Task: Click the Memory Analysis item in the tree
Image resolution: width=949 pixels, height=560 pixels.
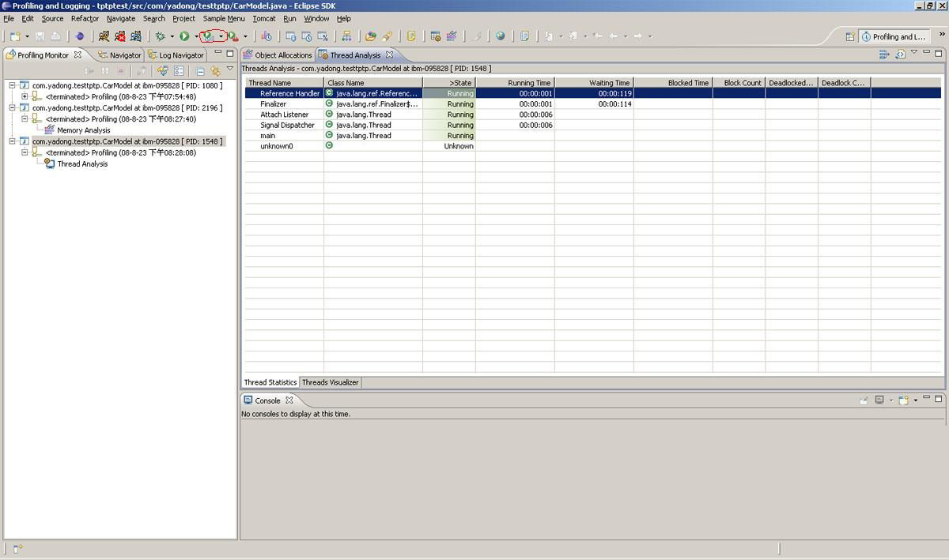Action: (83, 130)
